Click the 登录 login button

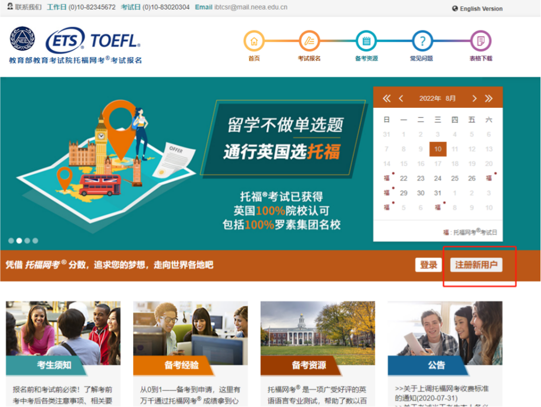[x=428, y=265]
